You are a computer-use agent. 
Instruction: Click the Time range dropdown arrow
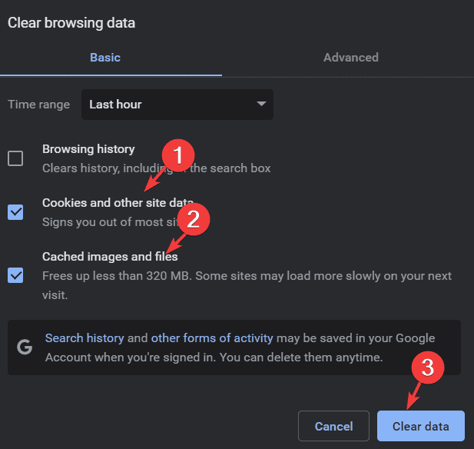pos(261,104)
